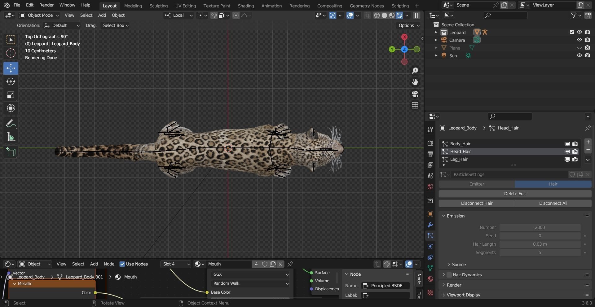The height and width of the screenshot is (307, 595).
Task: Open the Drag Select Box dropdown
Action: click(x=115, y=25)
